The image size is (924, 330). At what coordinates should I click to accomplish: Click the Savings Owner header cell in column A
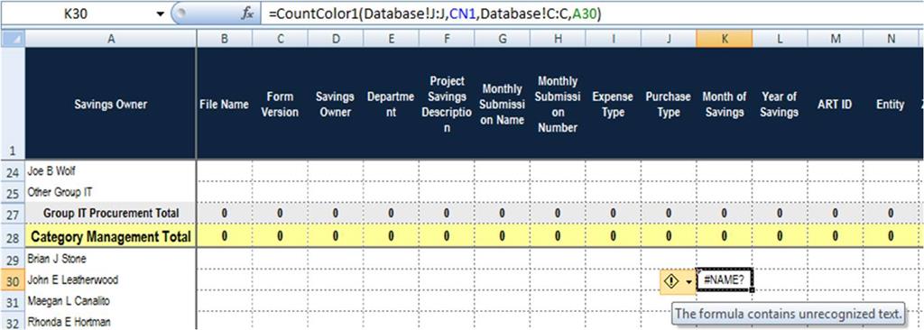tap(111, 104)
